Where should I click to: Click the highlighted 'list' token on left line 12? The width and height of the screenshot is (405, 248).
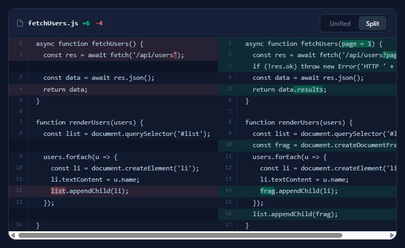58,191
